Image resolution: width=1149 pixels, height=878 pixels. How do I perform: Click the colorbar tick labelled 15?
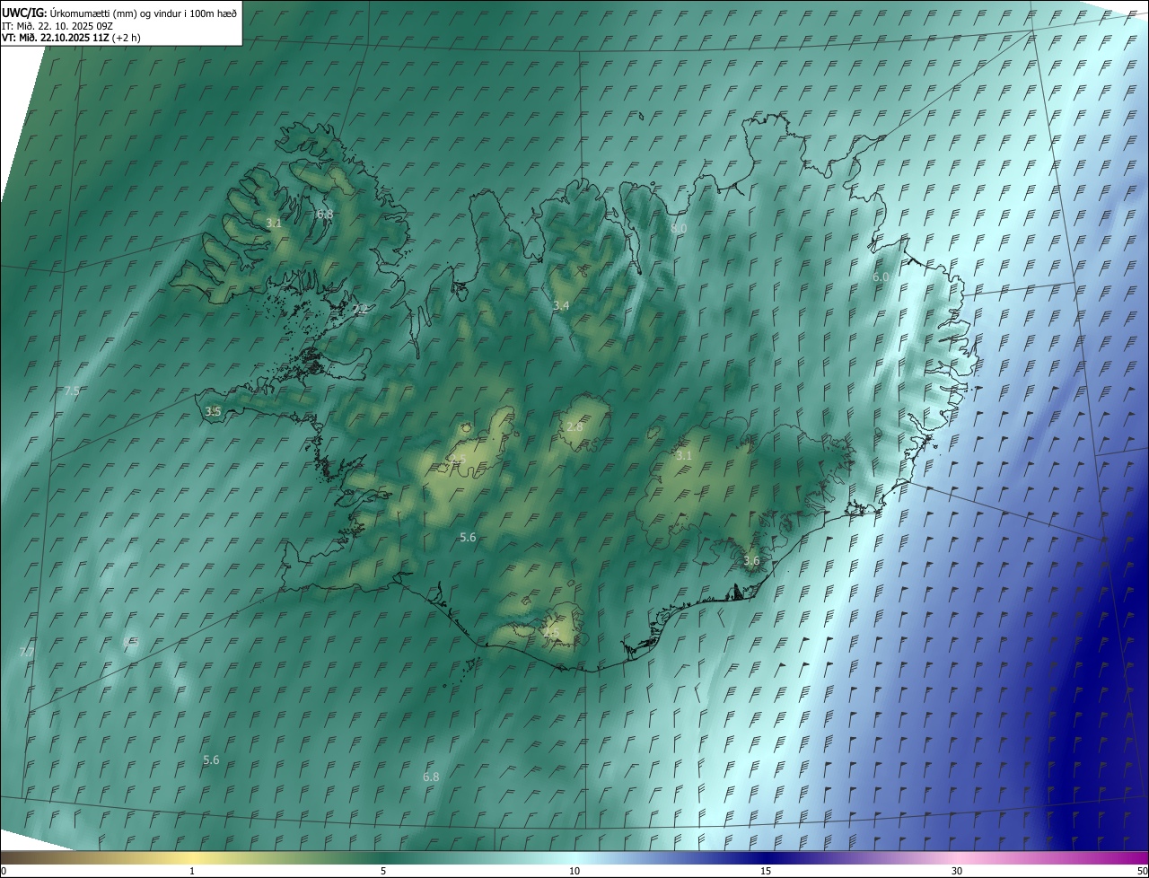766,871
